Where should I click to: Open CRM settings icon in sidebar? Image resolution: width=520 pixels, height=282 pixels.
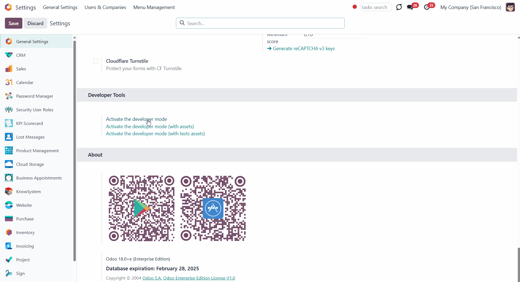(x=9, y=55)
